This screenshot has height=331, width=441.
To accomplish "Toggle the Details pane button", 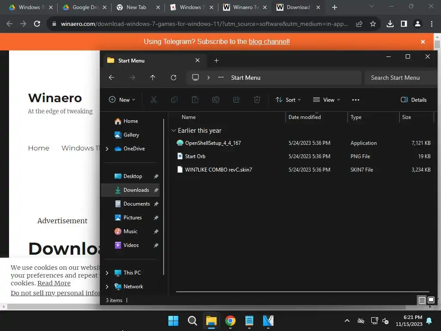I will point(414,100).
